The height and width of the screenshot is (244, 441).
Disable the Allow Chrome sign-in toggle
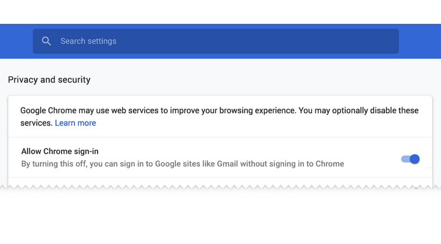410,159
